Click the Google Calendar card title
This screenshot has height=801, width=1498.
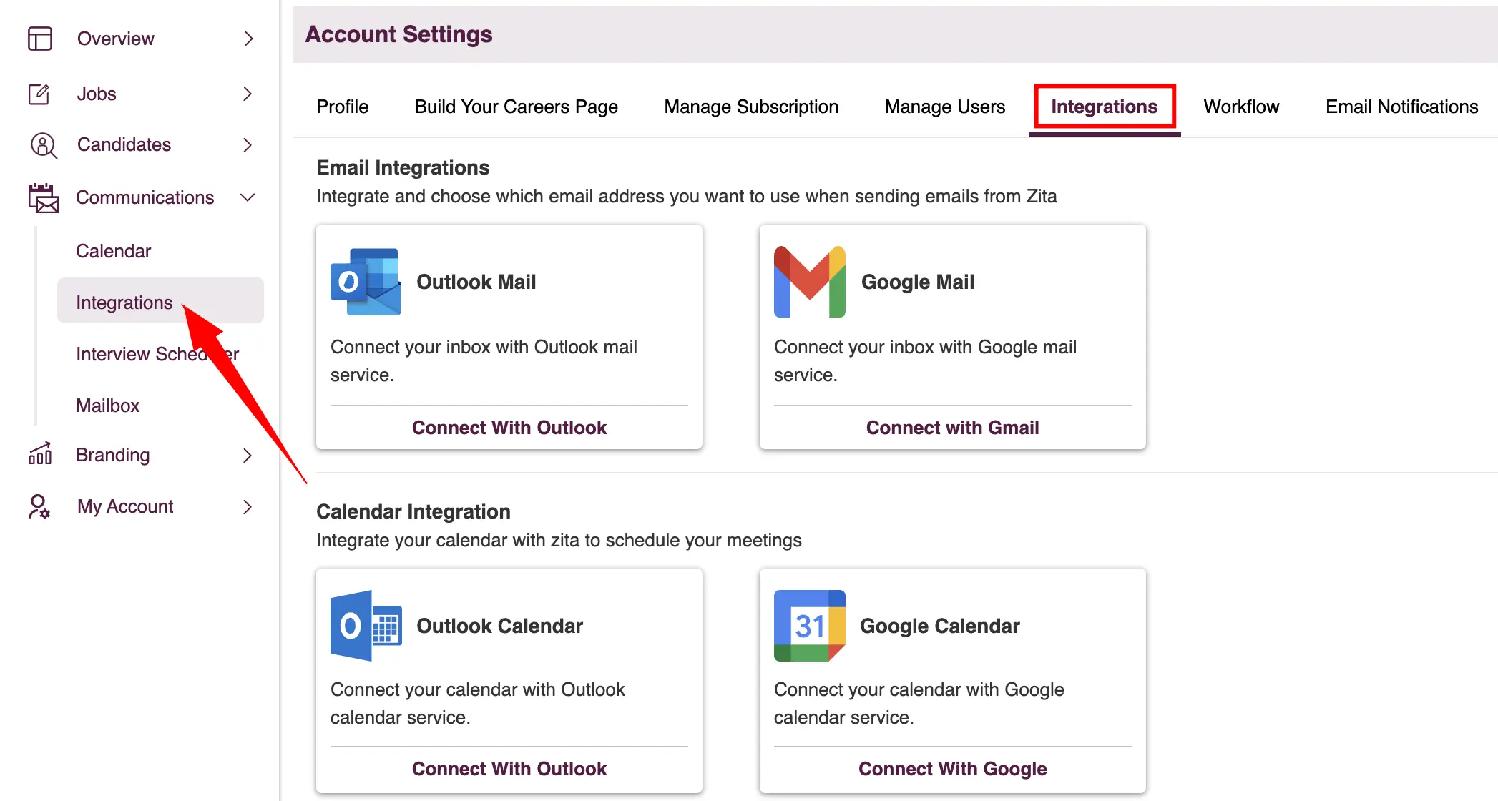click(939, 626)
